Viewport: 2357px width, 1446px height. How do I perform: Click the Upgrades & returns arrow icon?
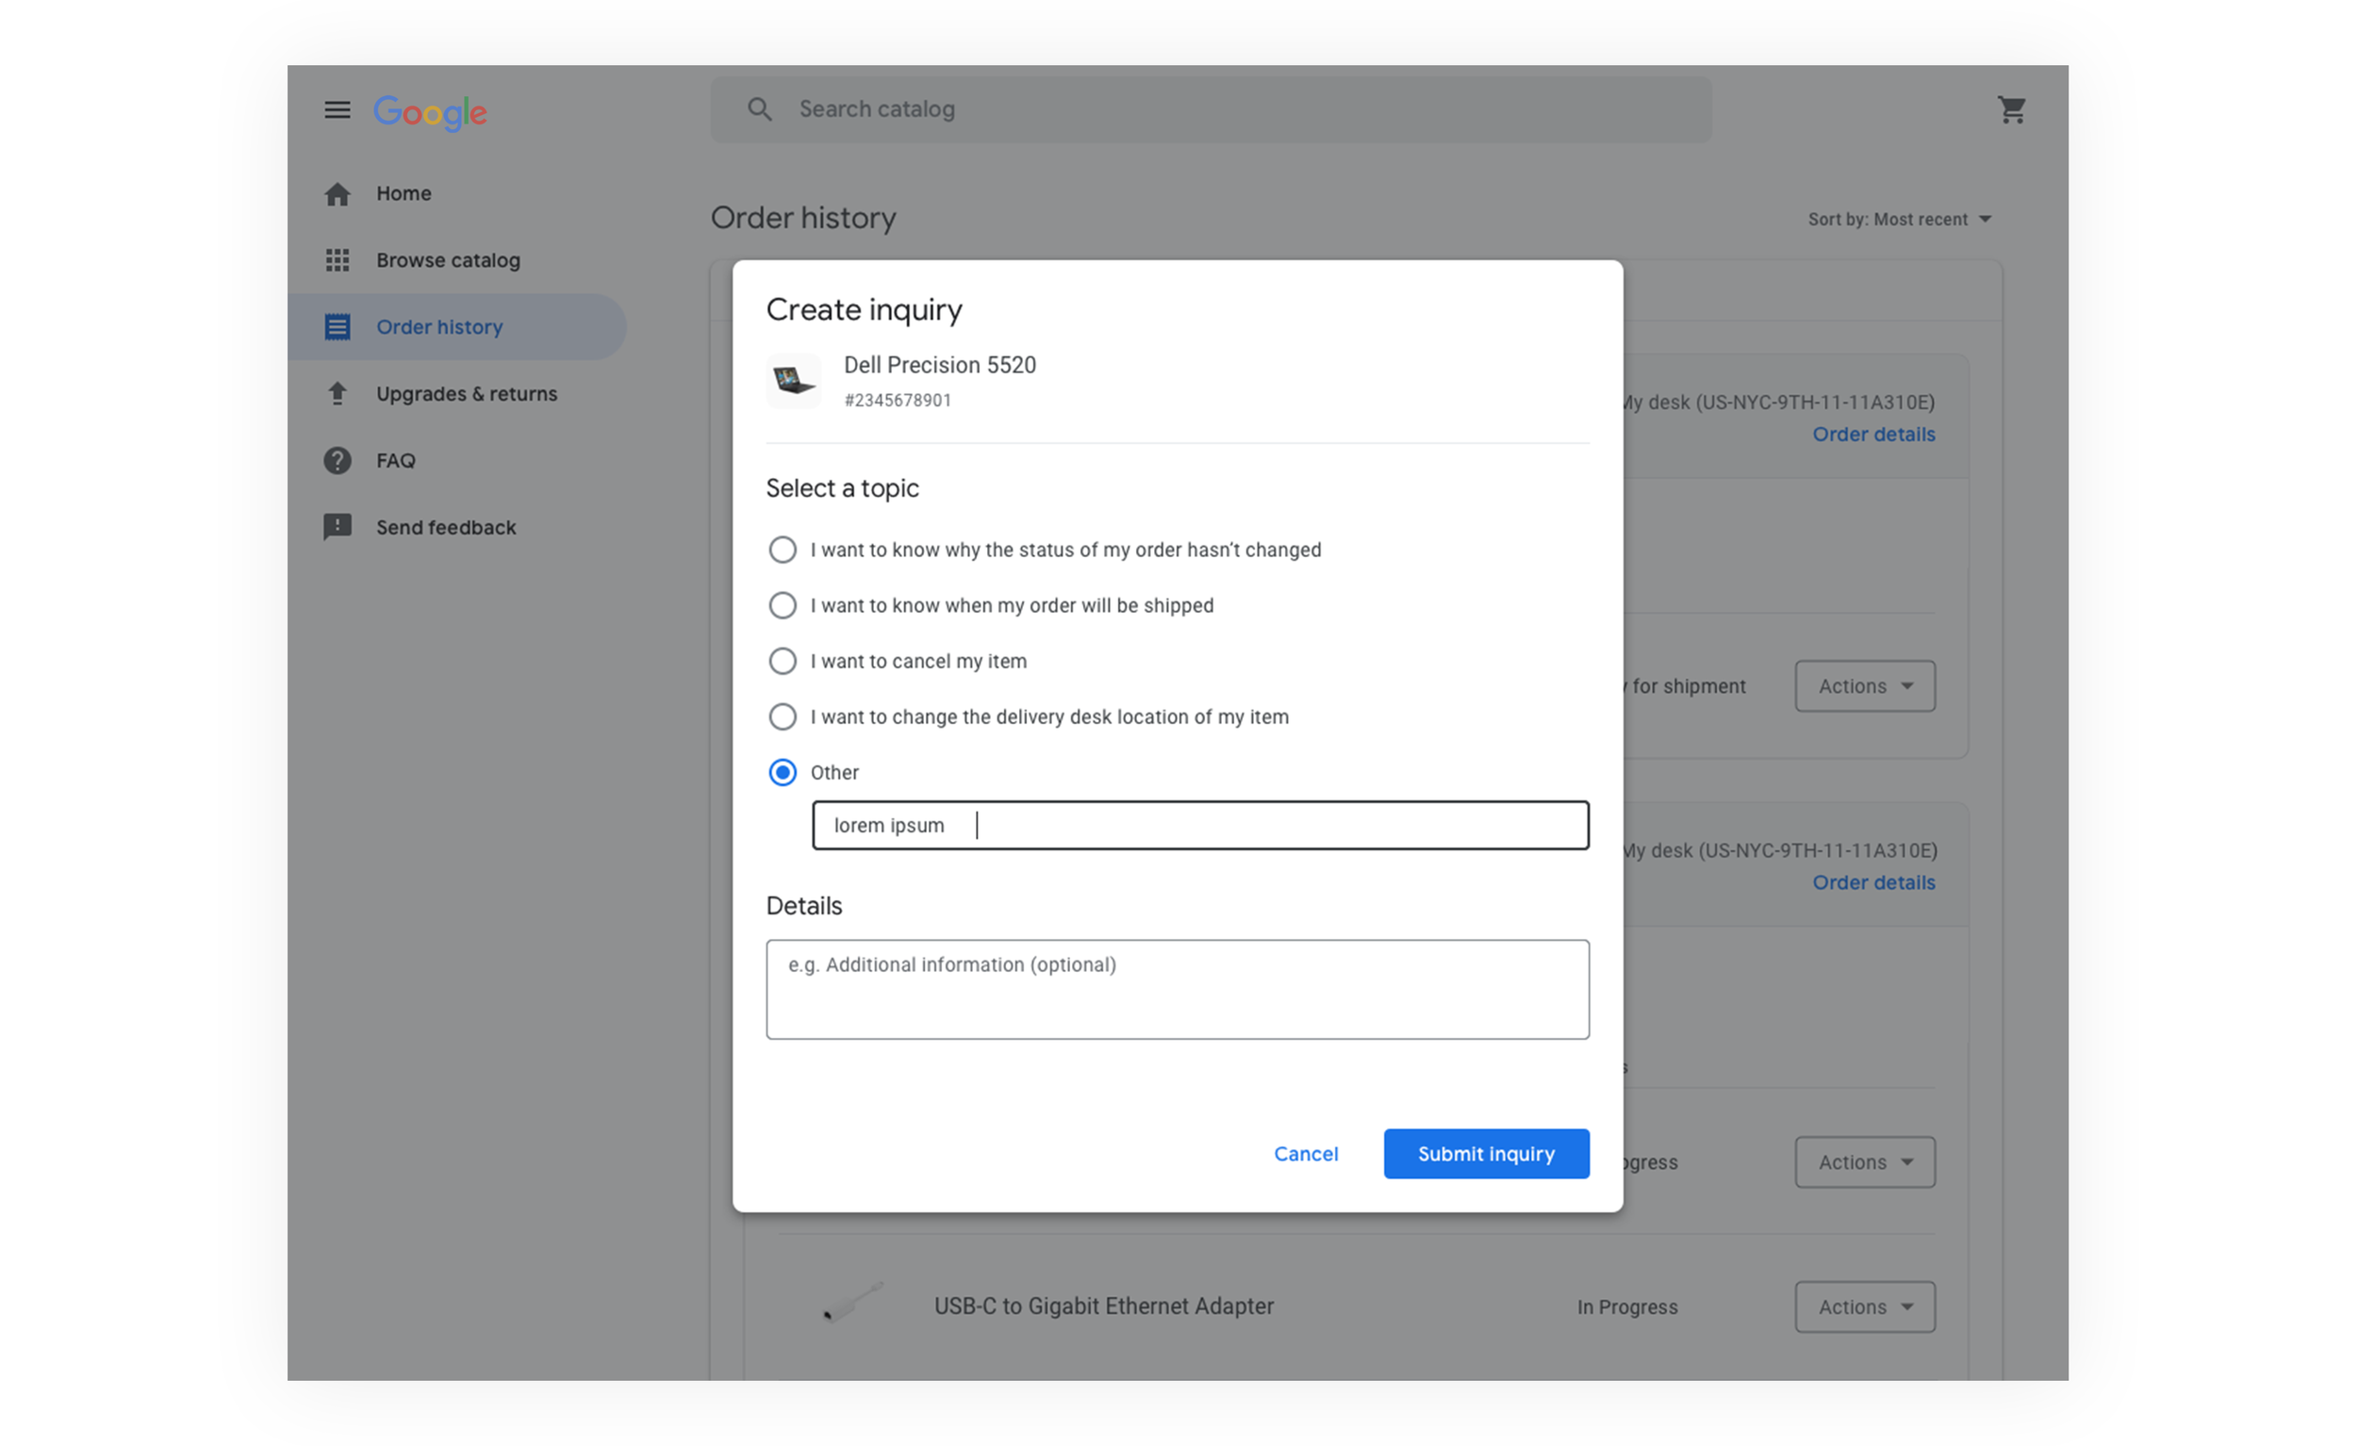[337, 394]
